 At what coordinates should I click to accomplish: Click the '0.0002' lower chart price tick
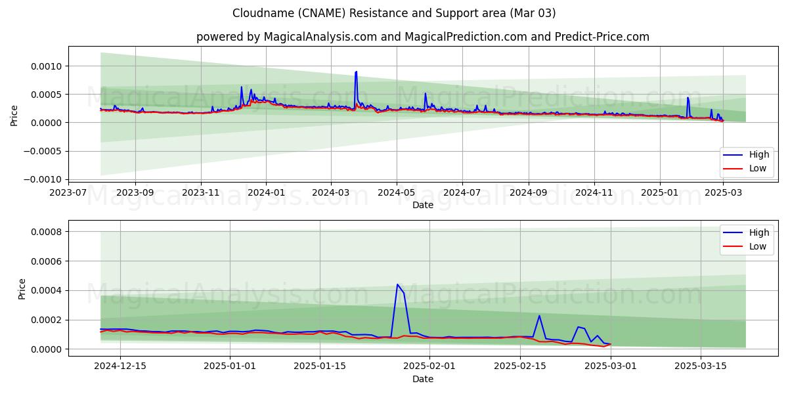tap(48, 320)
